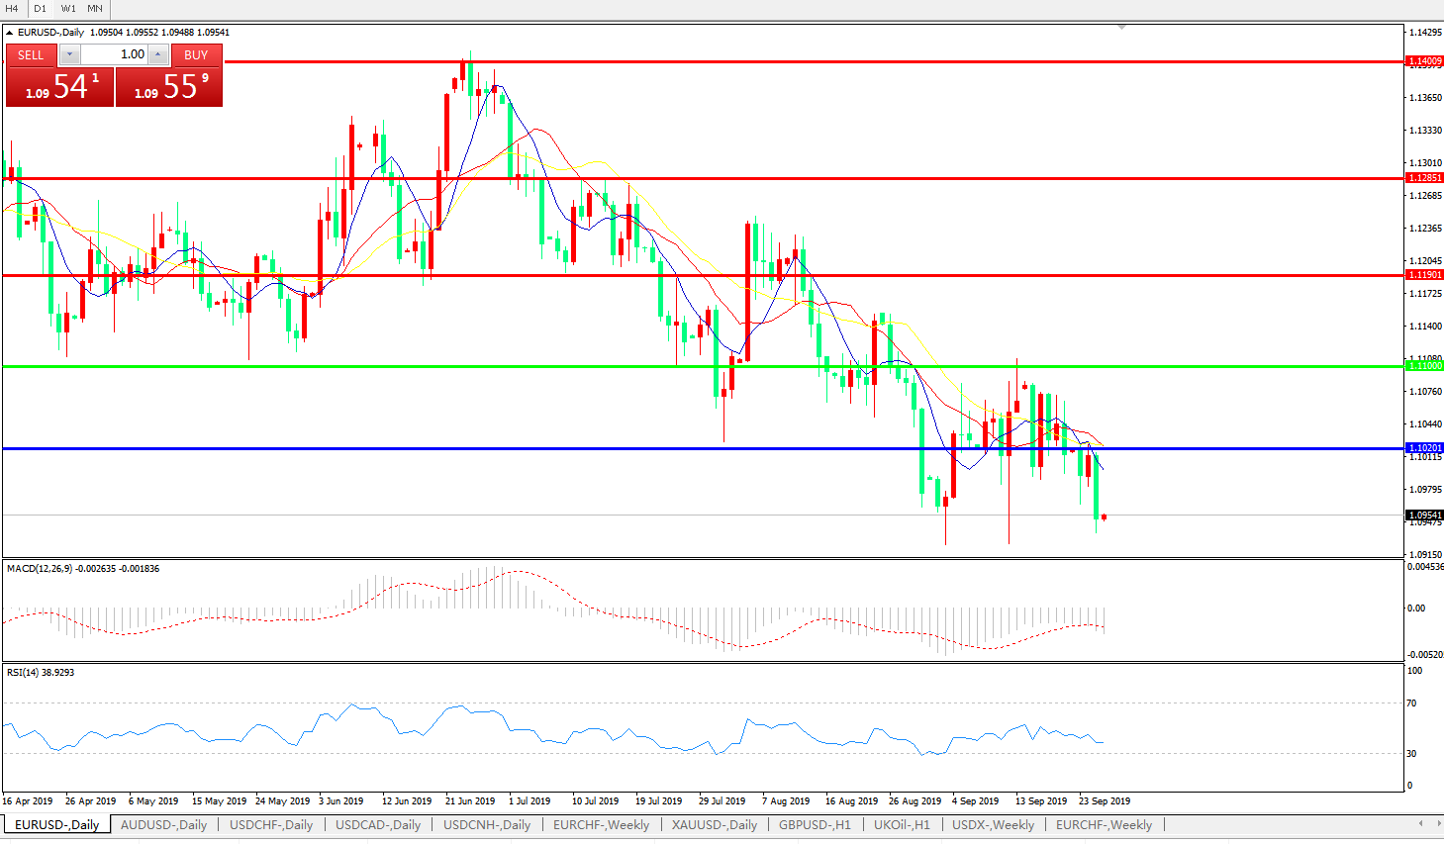Switch to the XAUUSD-,Daily tab
Image resolution: width=1444 pixels, height=844 pixels.
point(714,824)
